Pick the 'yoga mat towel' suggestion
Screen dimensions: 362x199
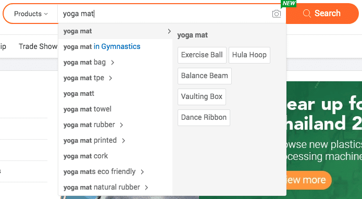(115, 109)
